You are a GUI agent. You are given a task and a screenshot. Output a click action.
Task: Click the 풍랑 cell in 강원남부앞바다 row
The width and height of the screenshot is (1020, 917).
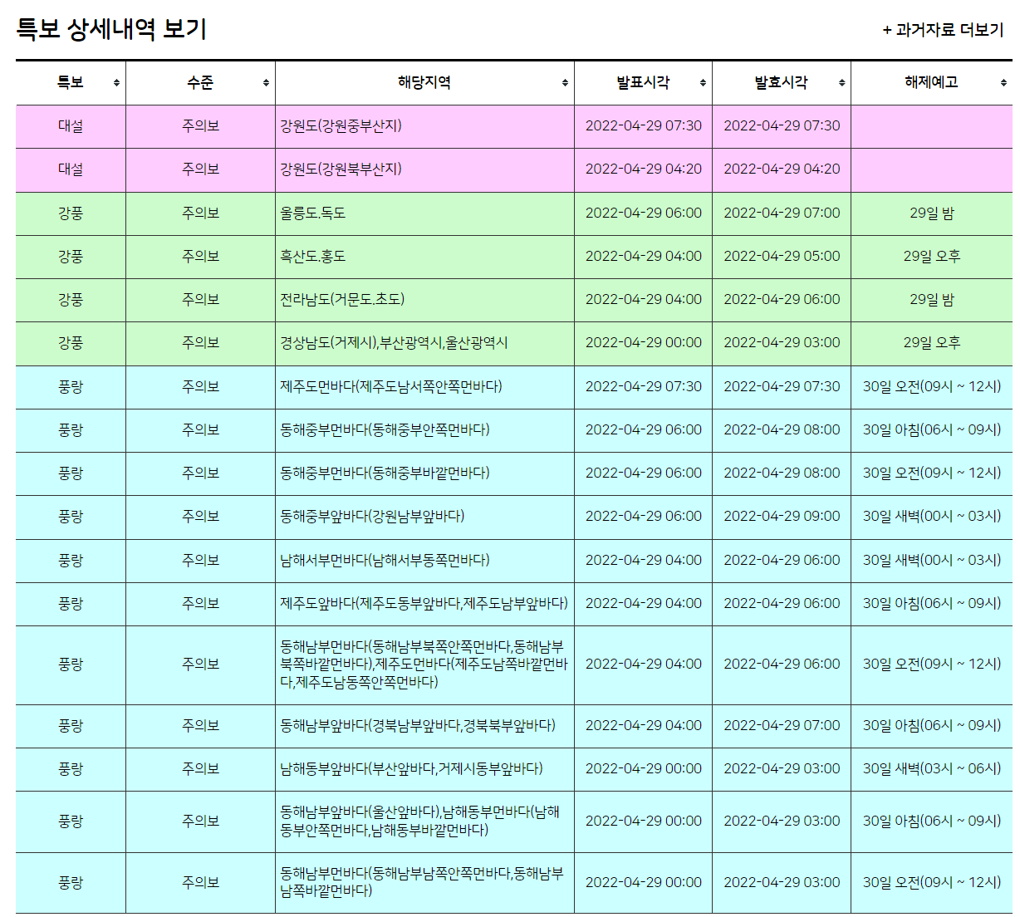click(x=71, y=517)
